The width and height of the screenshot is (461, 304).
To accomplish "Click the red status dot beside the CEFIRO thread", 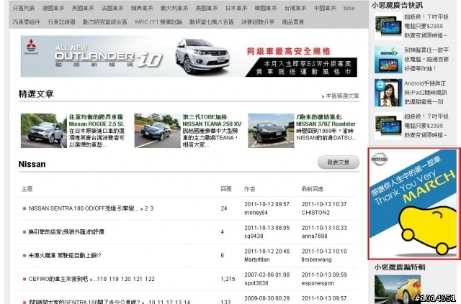I will (x=24, y=279).
